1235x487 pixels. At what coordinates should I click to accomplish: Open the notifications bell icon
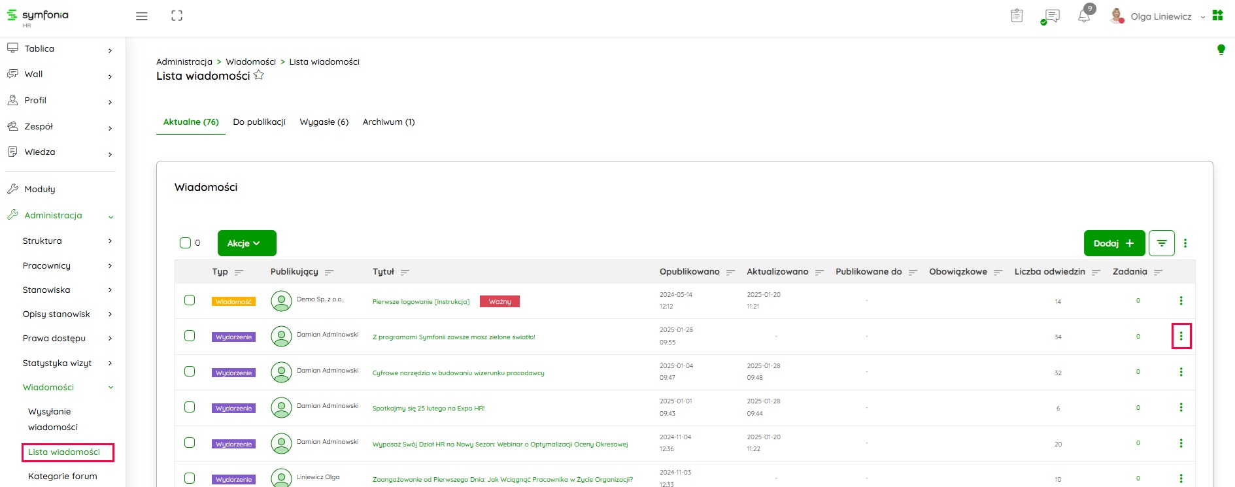(x=1083, y=16)
